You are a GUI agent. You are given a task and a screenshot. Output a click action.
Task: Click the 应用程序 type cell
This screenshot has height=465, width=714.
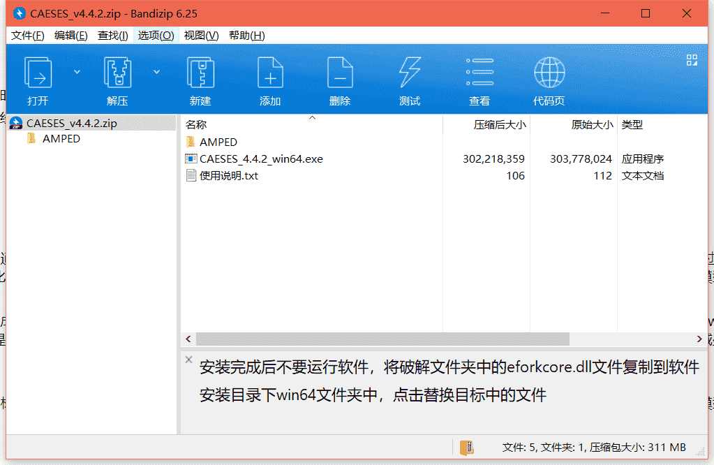pyautogui.click(x=643, y=159)
